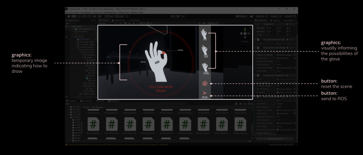Toggle the Pivot handle position button
The height and width of the screenshot is (155, 363).
coord(110,16)
